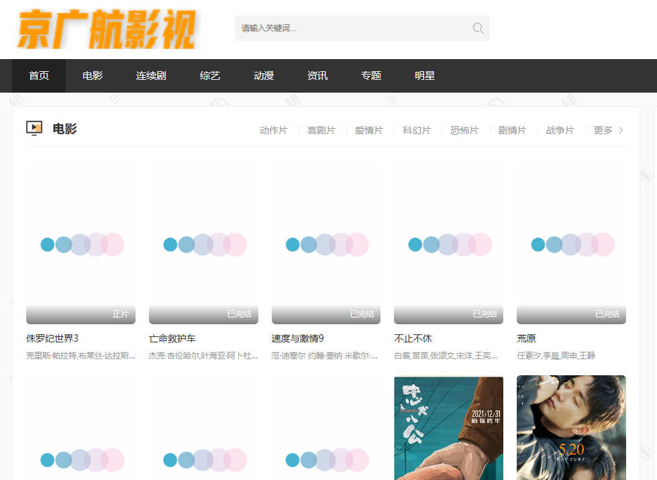Choose the 恐怖片 genre link
This screenshot has height=480, width=657.
(464, 130)
